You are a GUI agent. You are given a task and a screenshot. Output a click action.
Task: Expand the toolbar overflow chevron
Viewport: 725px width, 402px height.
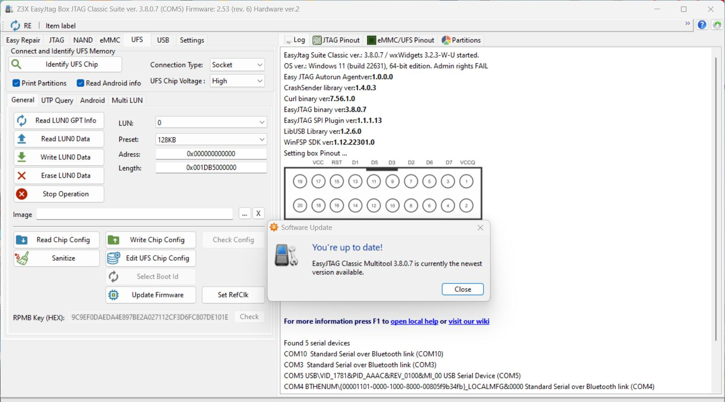[x=687, y=23]
